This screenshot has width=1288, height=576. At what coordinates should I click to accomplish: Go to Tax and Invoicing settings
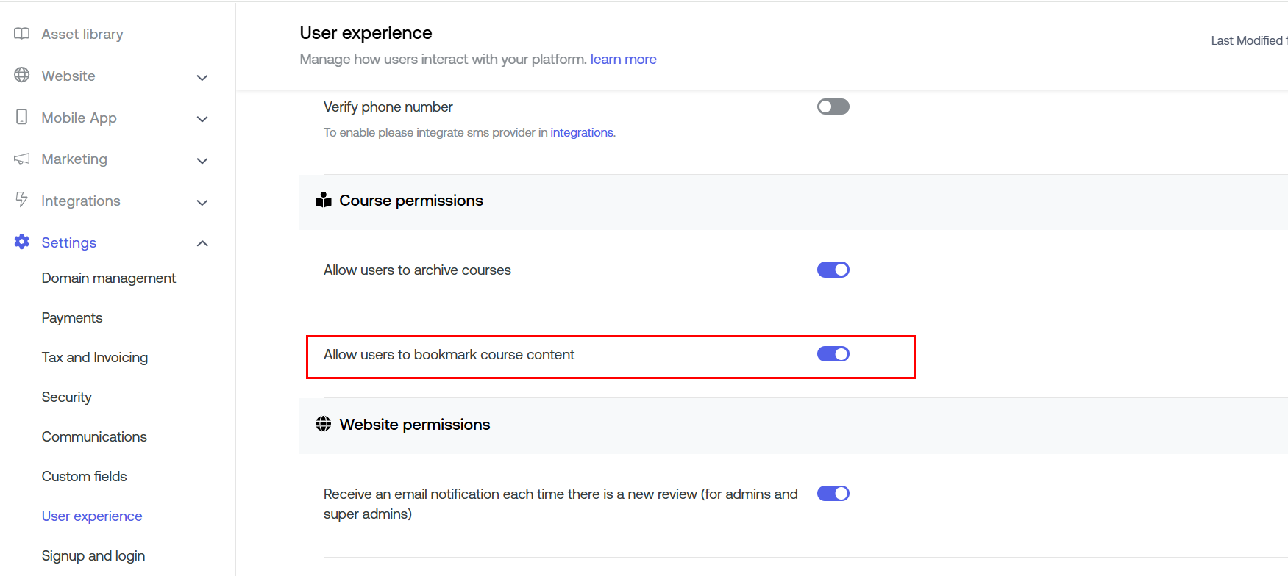tap(95, 357)
